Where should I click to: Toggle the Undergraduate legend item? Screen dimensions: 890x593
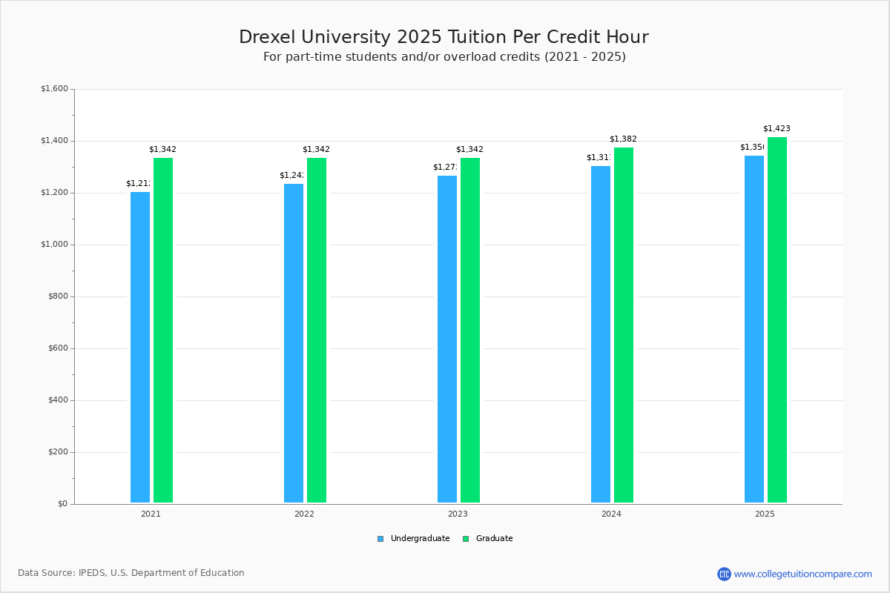click(420, 539)
